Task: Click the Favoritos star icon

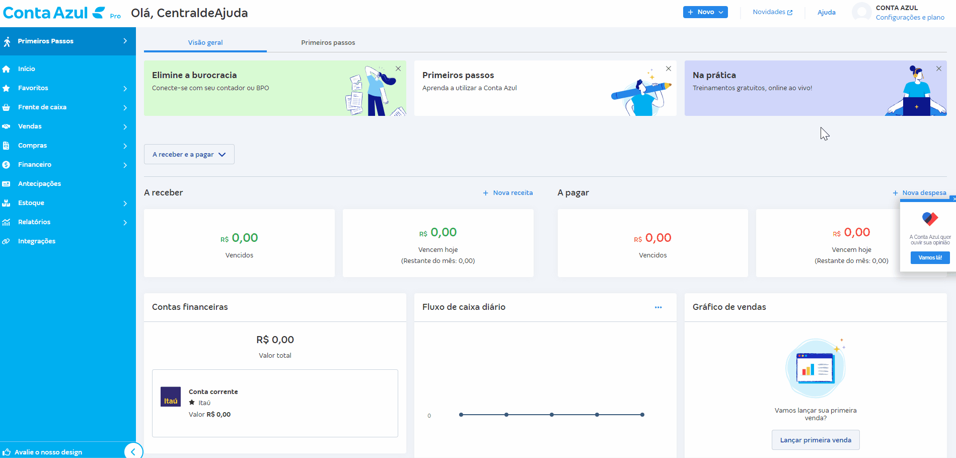Action: tap(6, 88)
